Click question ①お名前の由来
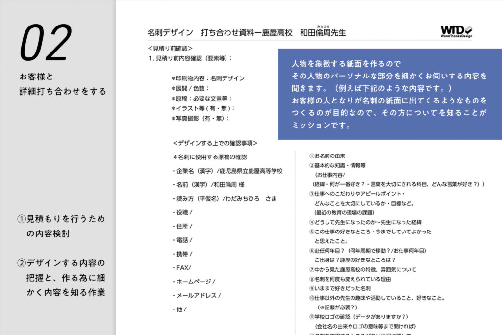Image resolution: width=502 pixels, height=335 pixels. tap(327, 156)
